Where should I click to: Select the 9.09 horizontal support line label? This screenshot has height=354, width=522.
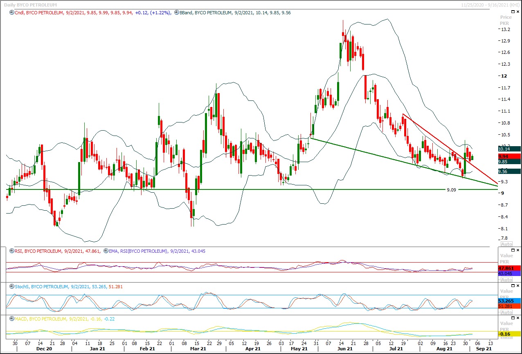(452, 189)
